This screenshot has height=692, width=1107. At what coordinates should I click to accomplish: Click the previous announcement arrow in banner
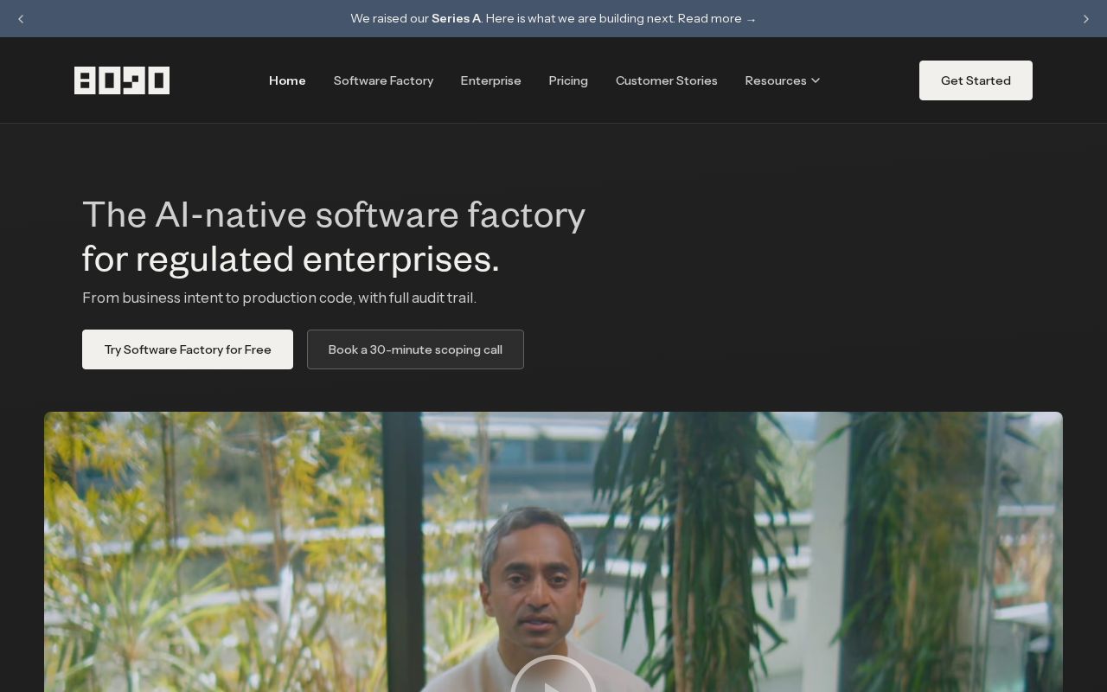tap(21, 19)
